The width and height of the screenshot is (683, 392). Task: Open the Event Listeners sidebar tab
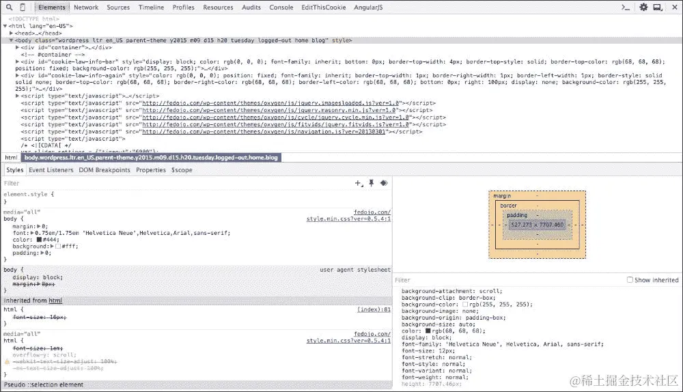51,170
